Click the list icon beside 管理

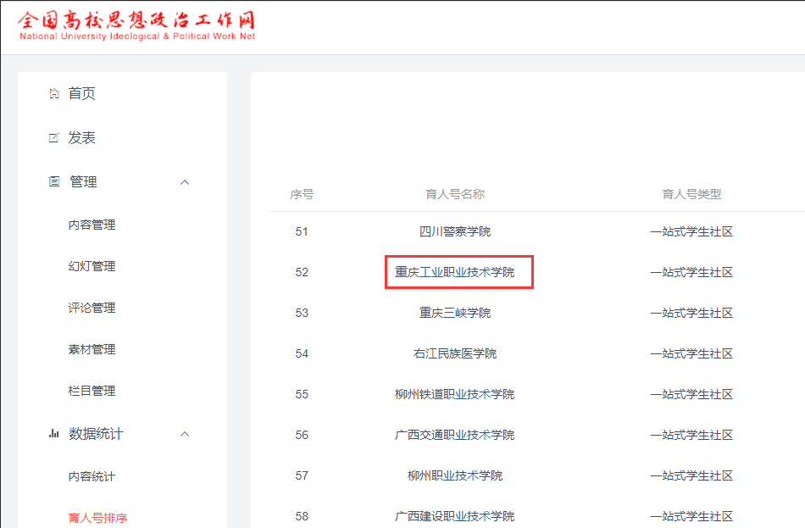click(54, 181)
